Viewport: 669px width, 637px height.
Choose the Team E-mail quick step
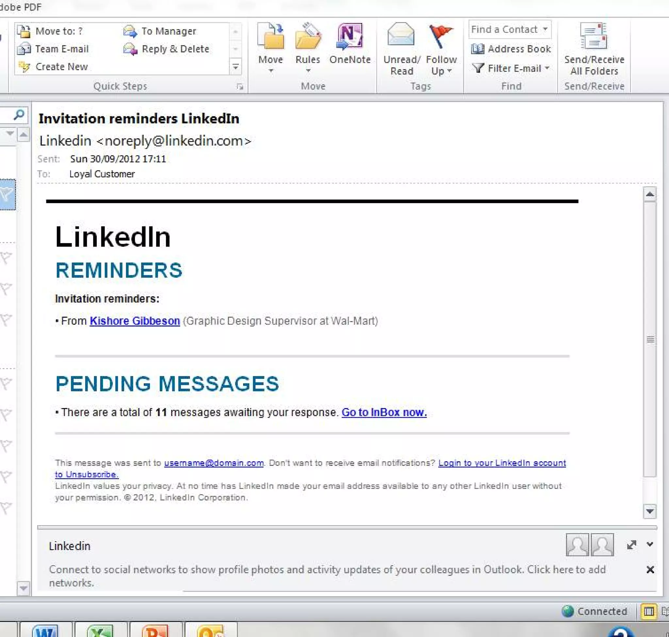coord(53,49)
